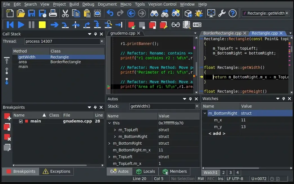Open a file with the folder icon

tap(21, 13)
